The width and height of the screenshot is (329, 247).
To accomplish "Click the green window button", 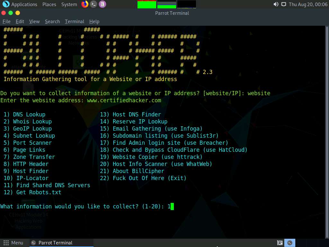I will pyautogui.click(x=11, y=13).
